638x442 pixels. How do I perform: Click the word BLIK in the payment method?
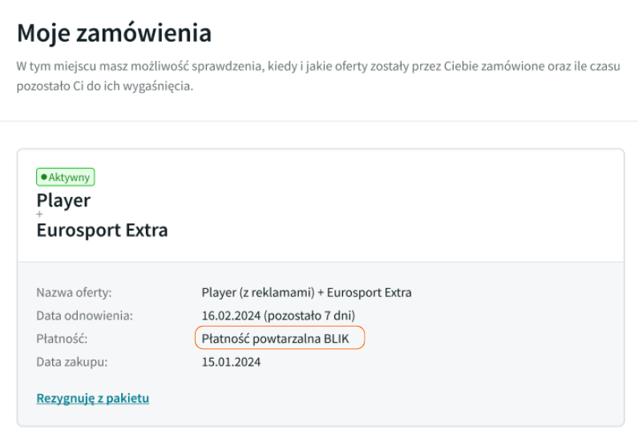[x=337, y=339]
